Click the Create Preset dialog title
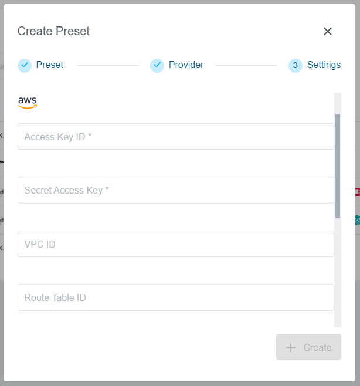 [x=53, y=32]
